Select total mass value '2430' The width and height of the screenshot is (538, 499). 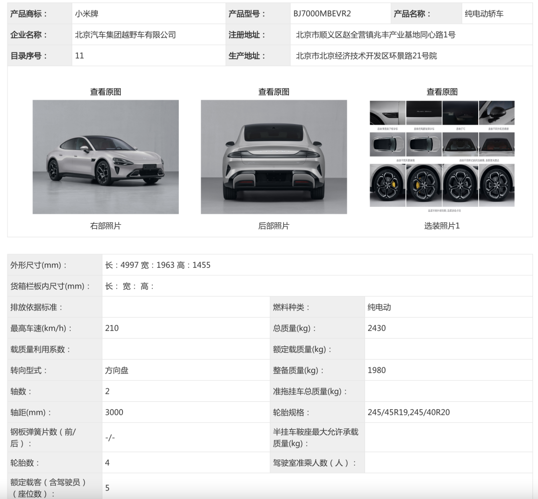click(x=377, y=328)
